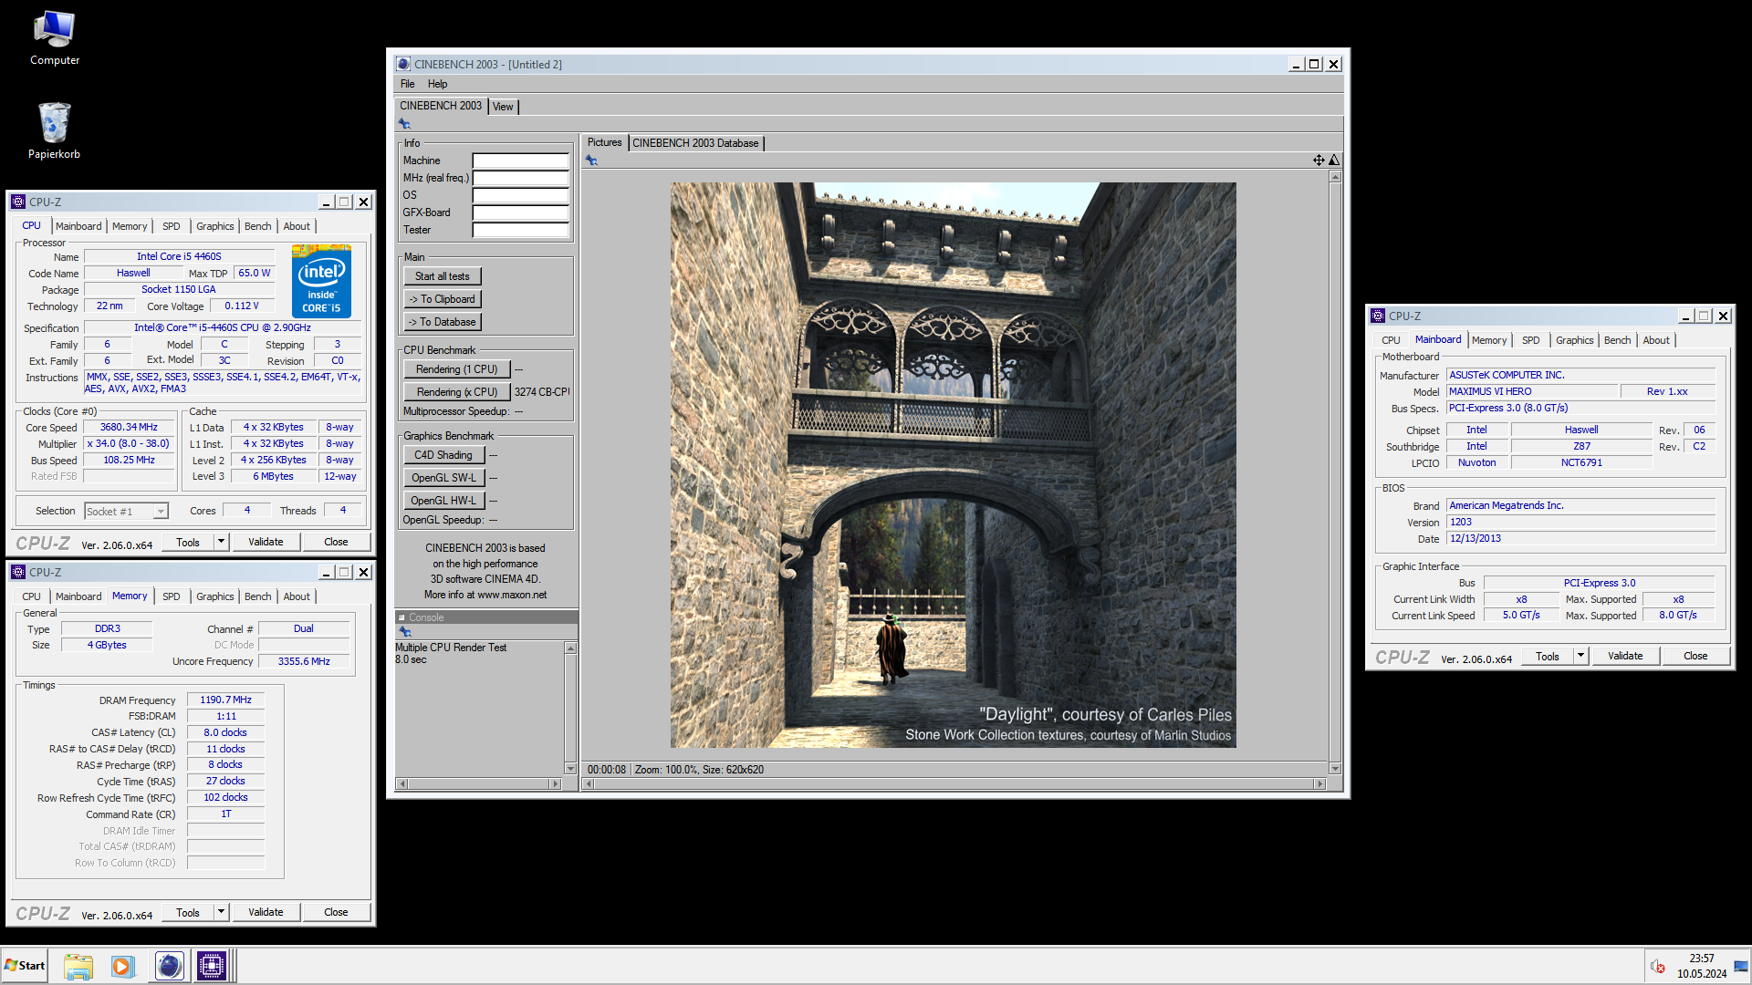Open the Help menu in CINEBENCH
Image resolution: width=1752 pixels, height=985 pixels.
[x=438, y=84]
